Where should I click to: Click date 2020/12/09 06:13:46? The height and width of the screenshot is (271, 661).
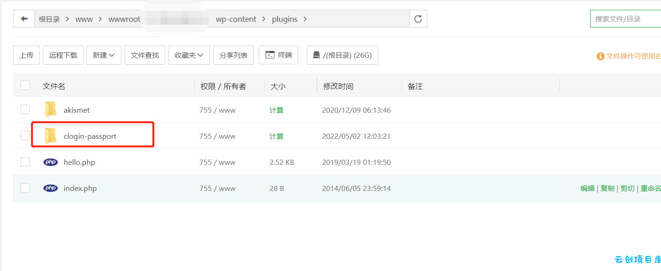point(357,110)
